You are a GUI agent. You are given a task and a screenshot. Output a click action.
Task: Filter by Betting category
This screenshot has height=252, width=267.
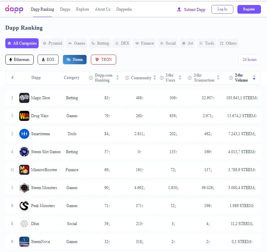pyautogui.click(x=100, y=43)
